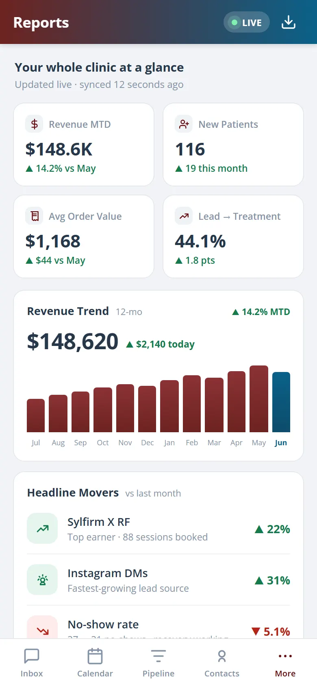Click the Lead to Treatment trend icon
This screenshot has height=687, width=317.
point(184,216)
